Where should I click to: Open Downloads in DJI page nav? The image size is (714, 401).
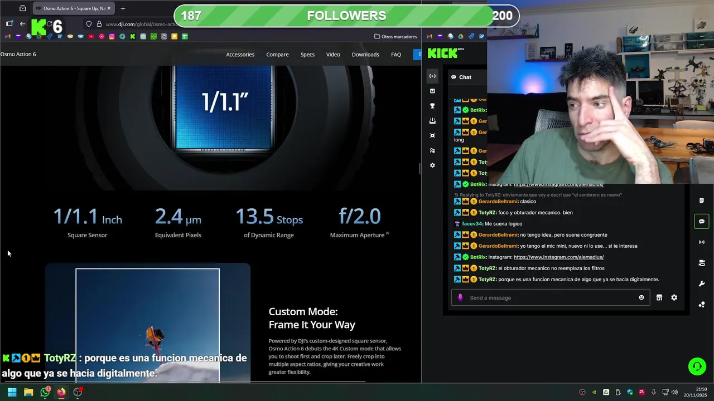365,55
